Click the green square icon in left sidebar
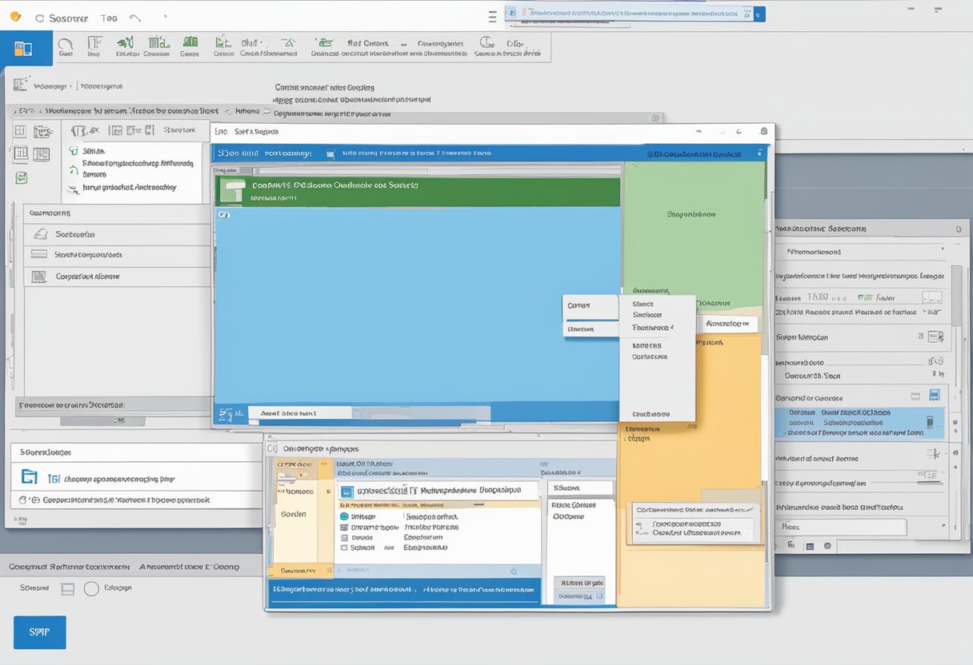The image size is (973, 665). [x=22, y=177]
